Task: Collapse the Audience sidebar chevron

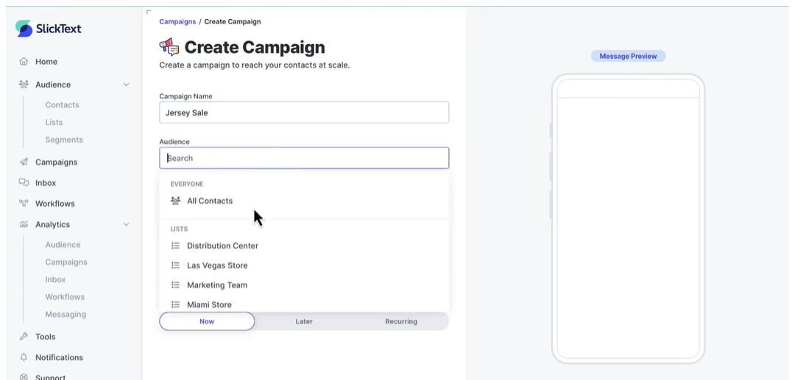Action: (x=127, y=85)
